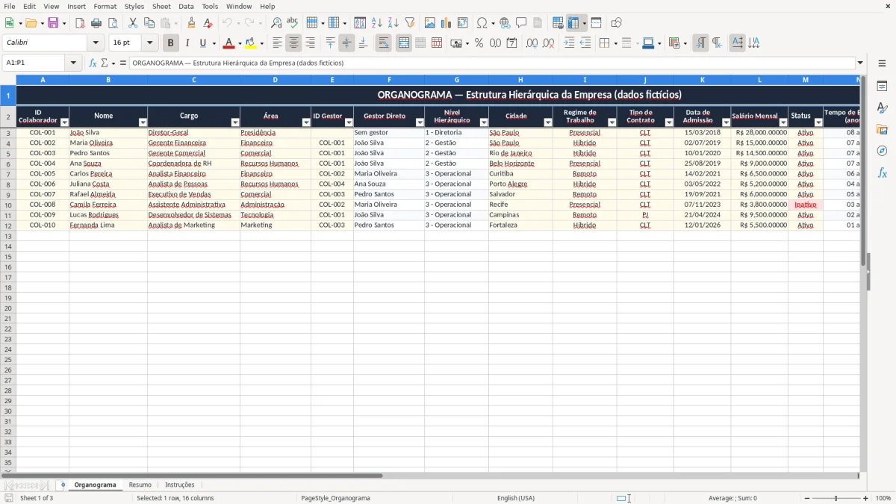Click the Print icon
Viewport: 896px width, 504px height.
click(x=96, y=23)
